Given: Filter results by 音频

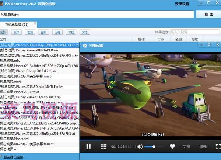Looking at the screenshot, I should (30, 32).
